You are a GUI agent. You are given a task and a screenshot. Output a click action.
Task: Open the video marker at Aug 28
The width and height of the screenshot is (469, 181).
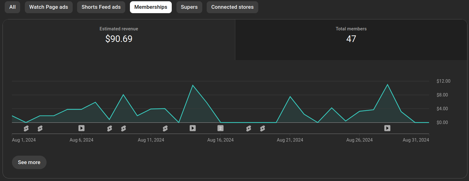tap(388, 128)
